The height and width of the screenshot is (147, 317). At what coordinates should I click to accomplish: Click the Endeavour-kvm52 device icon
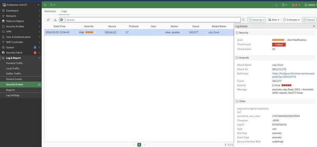[4, 5]
